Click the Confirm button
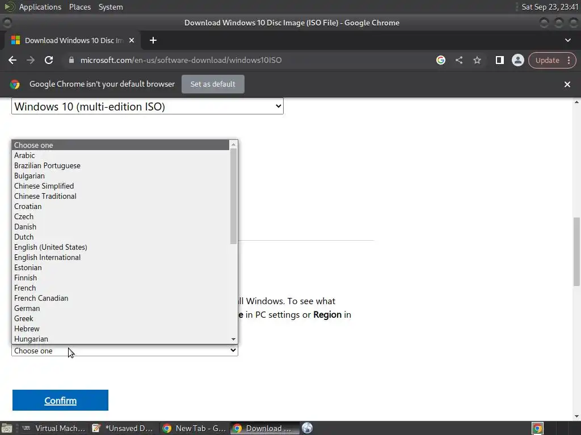 [60, 400]
